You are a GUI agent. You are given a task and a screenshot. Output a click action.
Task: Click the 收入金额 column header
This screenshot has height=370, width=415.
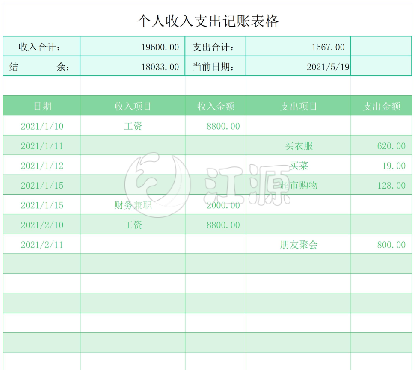click(x=216, y=106)
